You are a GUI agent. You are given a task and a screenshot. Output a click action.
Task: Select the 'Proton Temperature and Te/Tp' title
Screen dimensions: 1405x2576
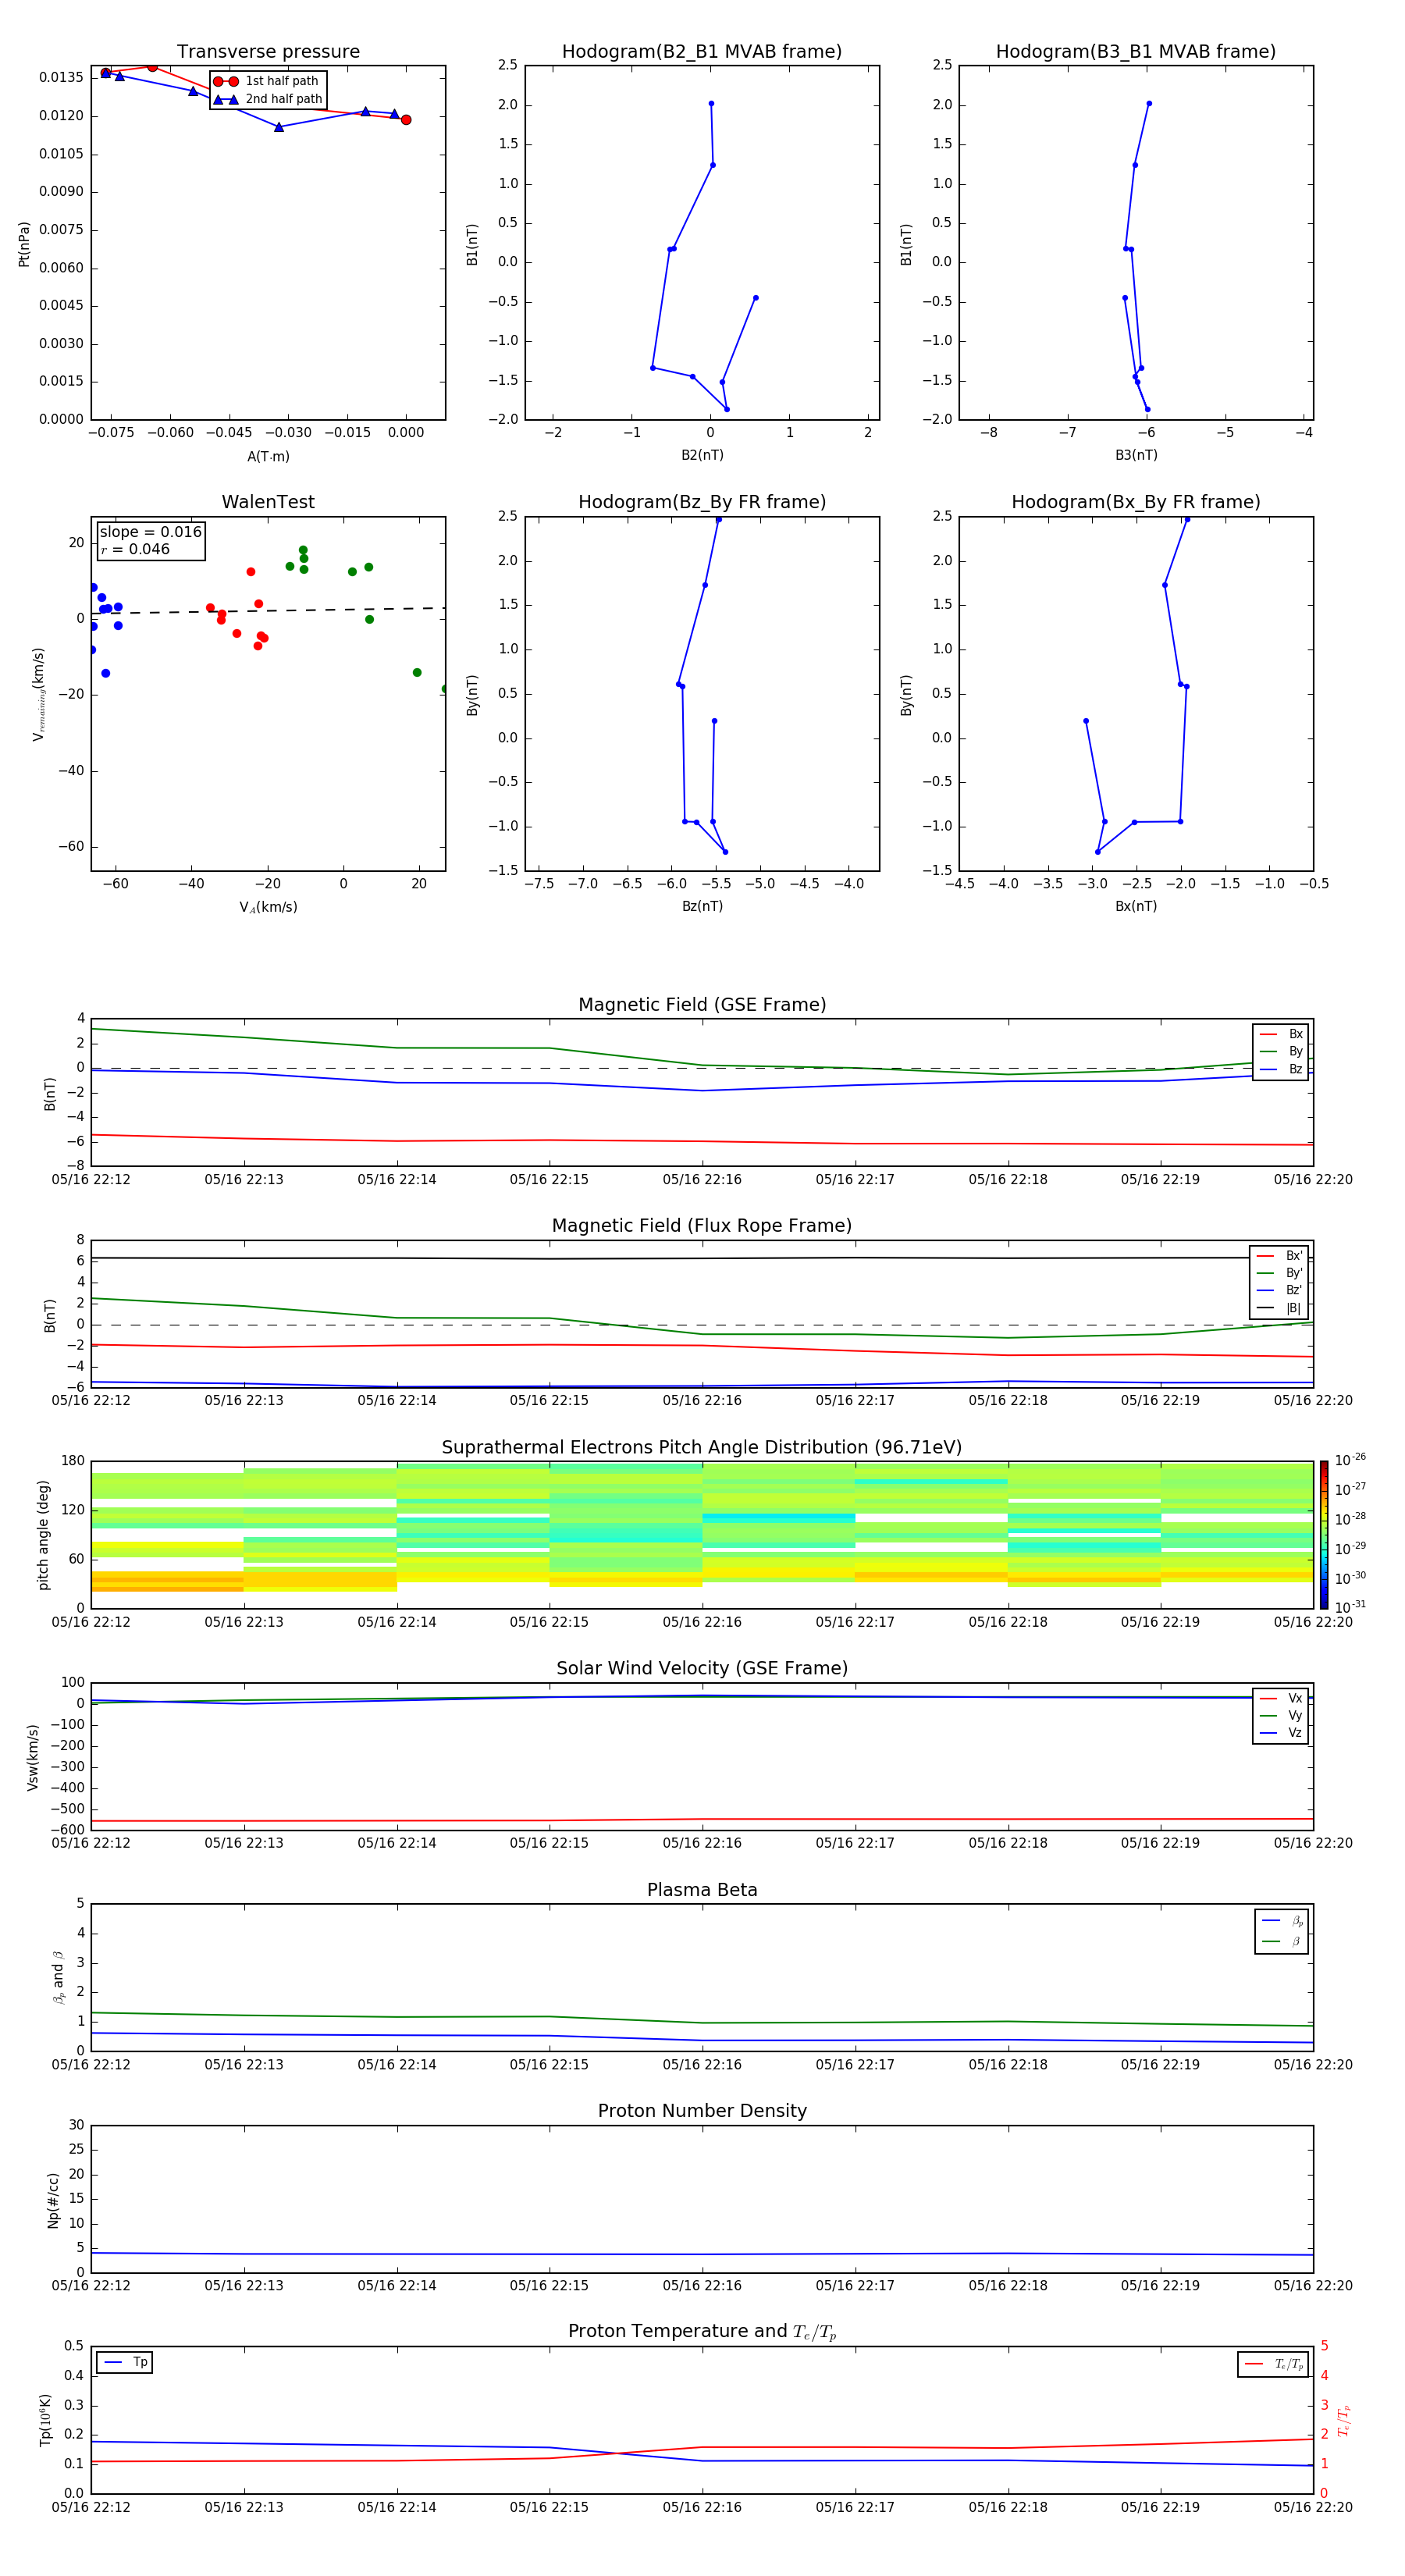point(702,2332)
